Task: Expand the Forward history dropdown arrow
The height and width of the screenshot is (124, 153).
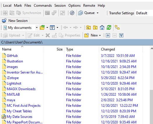Action: tap(81, 28)
